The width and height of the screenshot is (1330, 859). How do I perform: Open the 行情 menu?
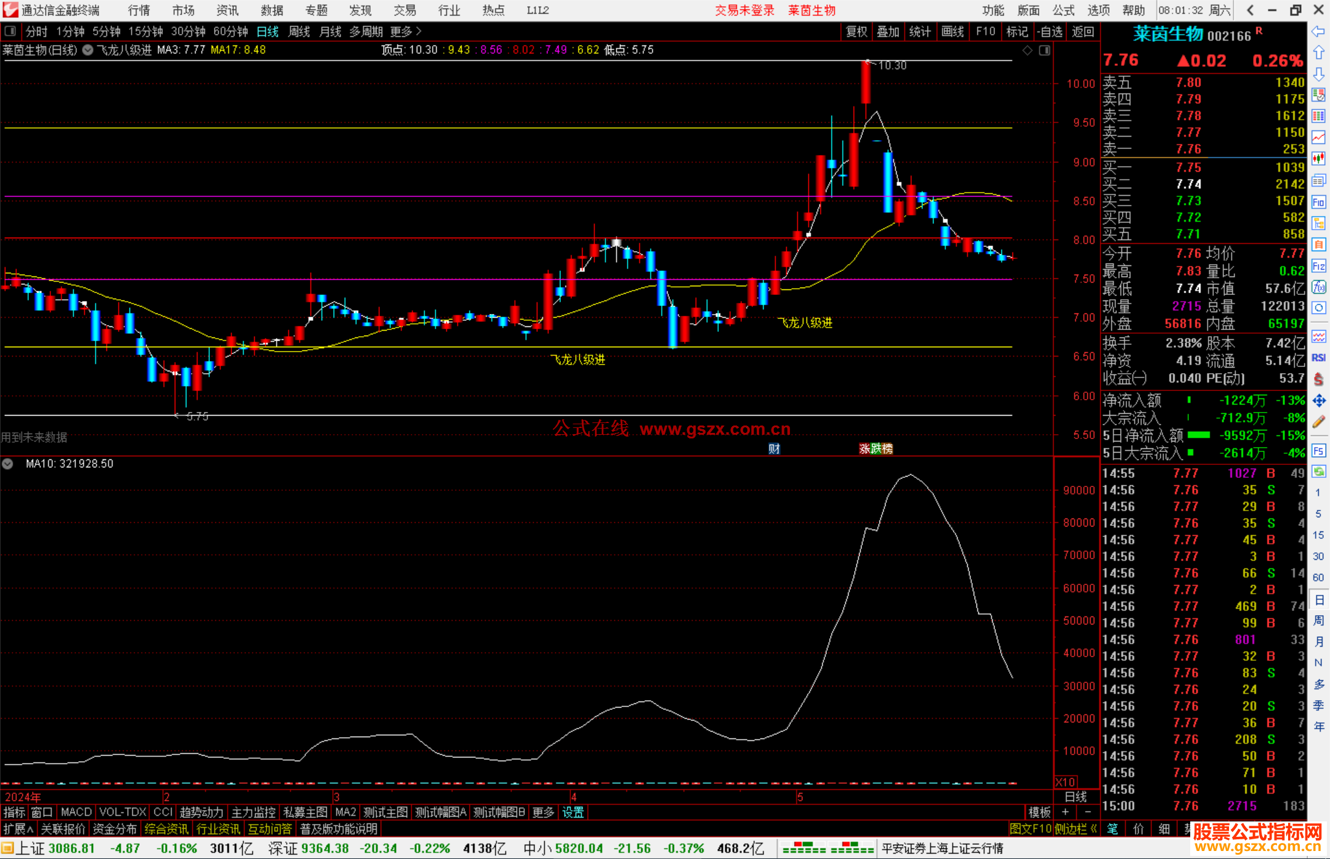[139, 10]
